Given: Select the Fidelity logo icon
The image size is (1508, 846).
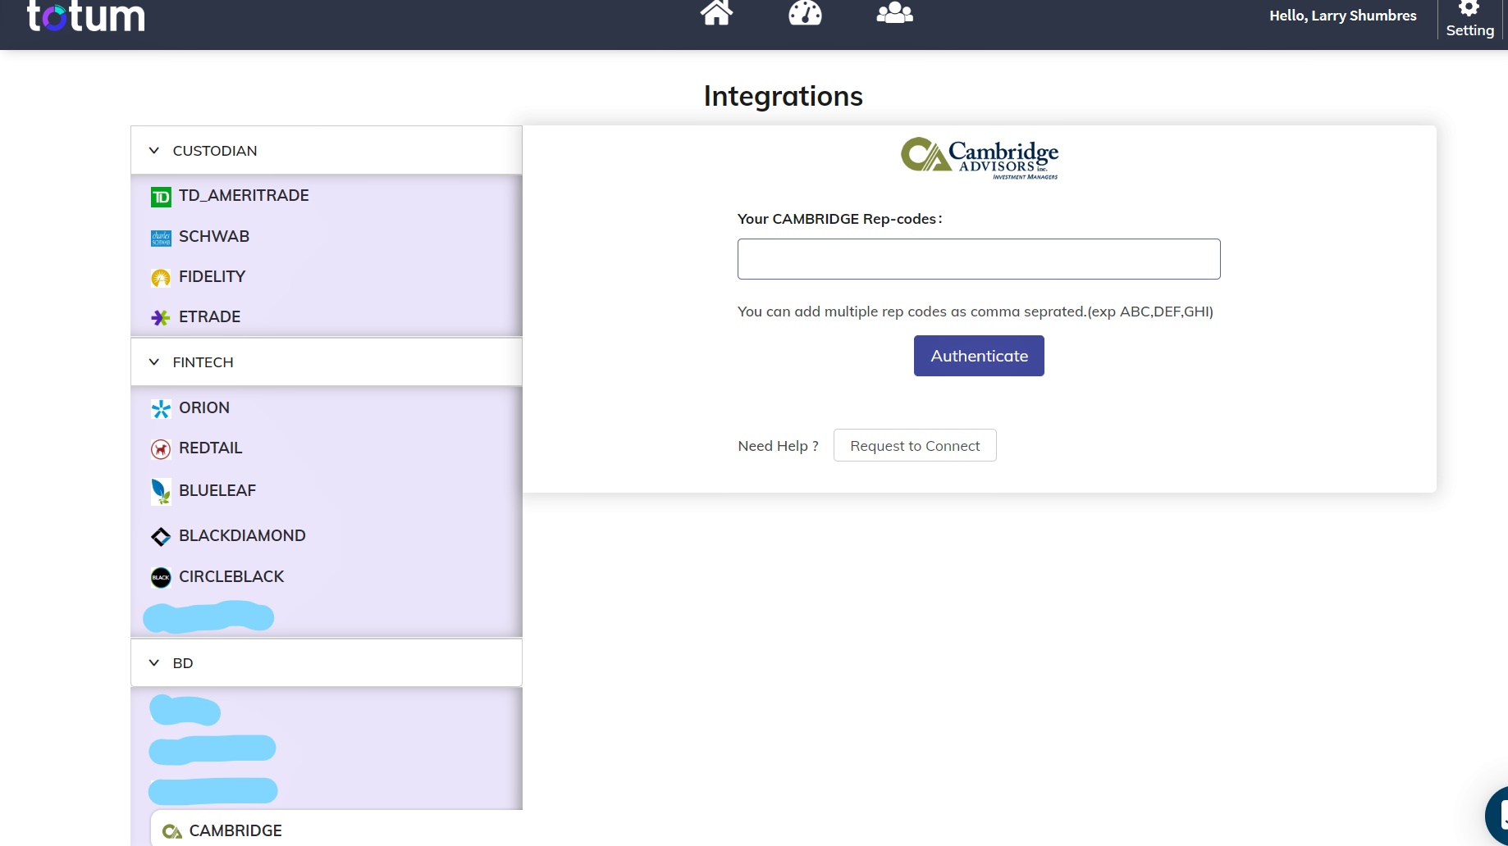Looking at the screenshot, I should [x=161, y=278].
